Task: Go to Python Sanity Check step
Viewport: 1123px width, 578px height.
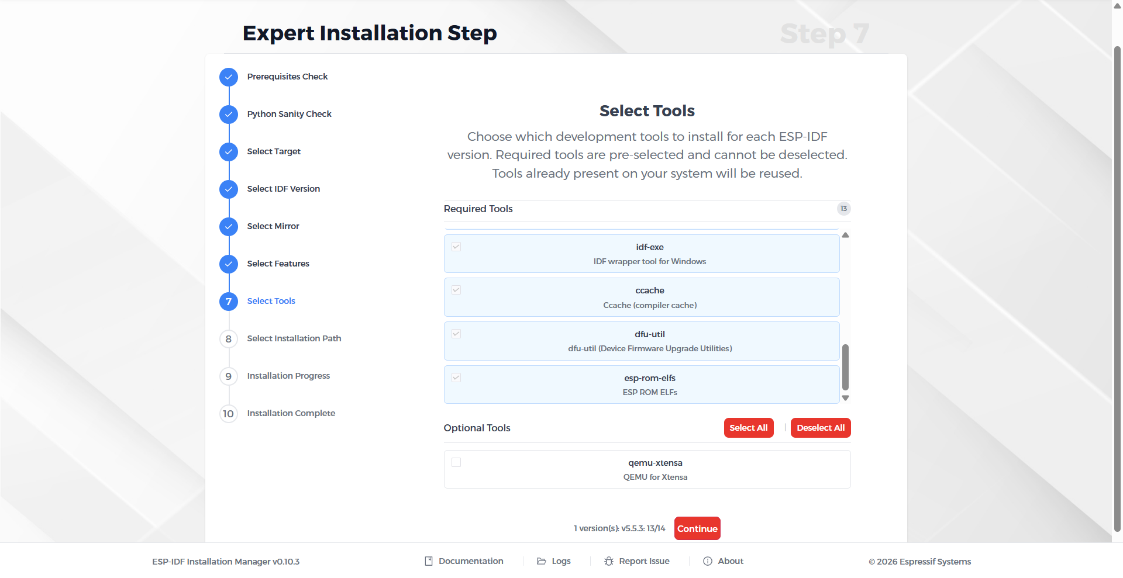Action: coord(289,114)
